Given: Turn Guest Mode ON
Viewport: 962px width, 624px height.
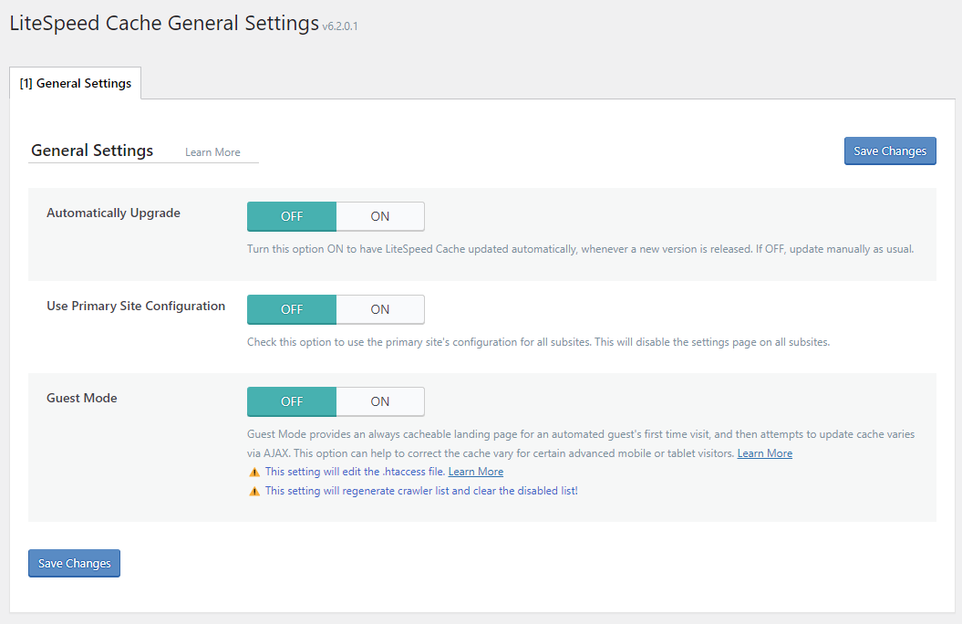Looking at the screenshot, I should pos(379,401).
